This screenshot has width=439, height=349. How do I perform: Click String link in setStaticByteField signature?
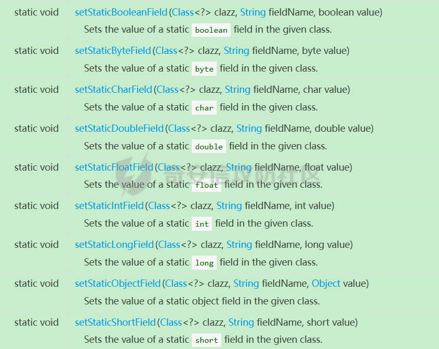236,51
